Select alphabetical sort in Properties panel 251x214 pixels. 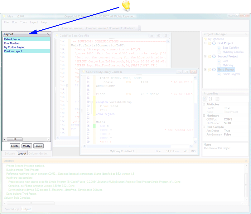point(210,99)
